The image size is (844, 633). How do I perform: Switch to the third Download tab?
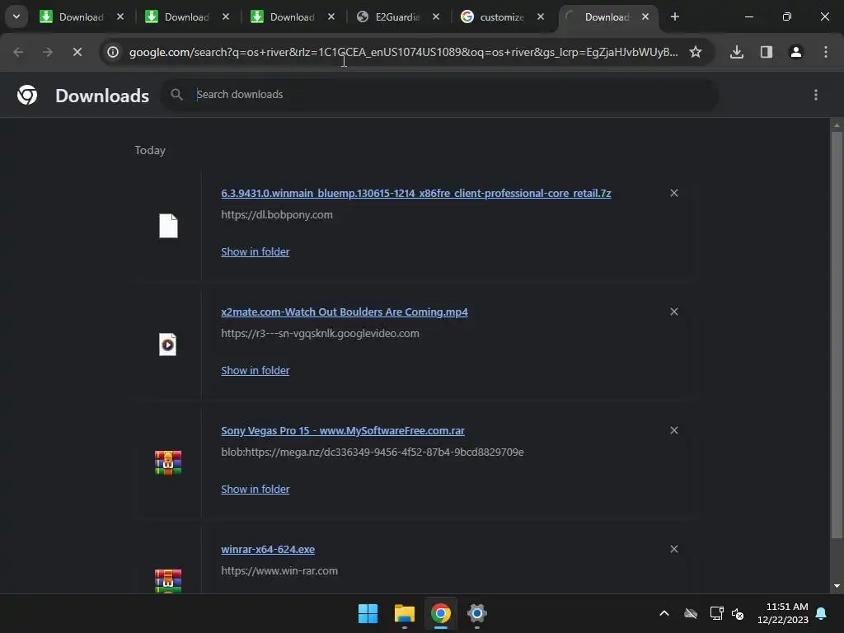[293, 16]
